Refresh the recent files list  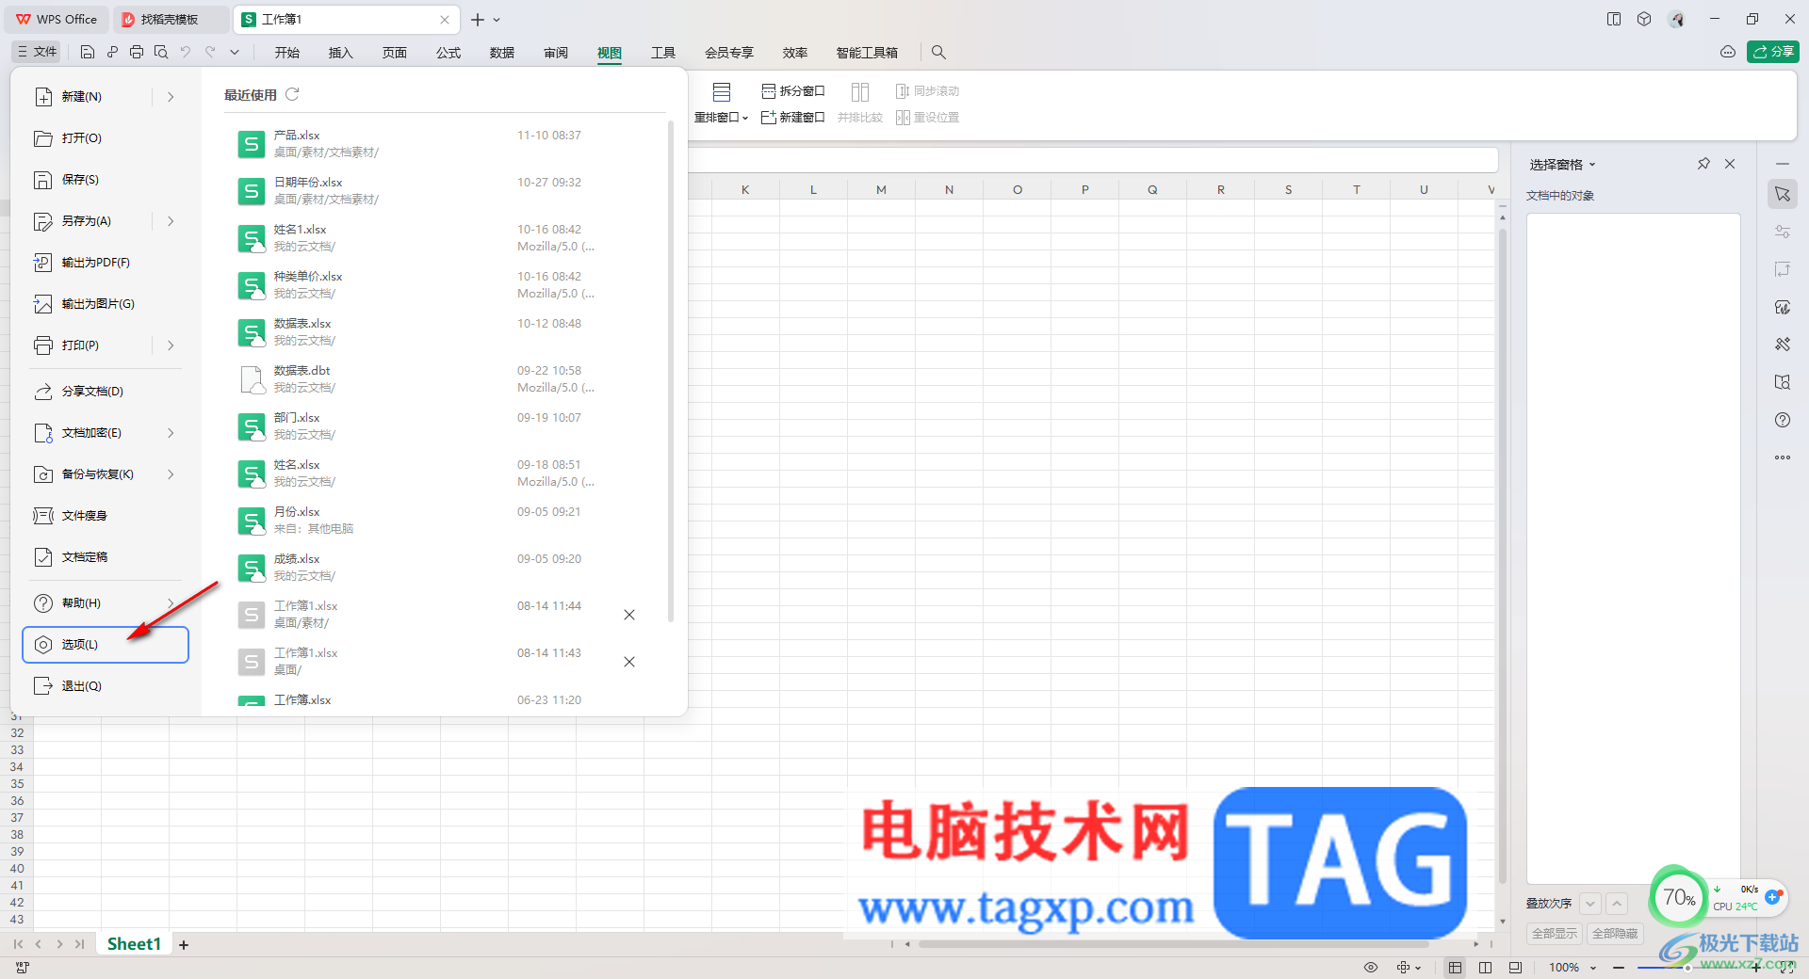[292, 94]
